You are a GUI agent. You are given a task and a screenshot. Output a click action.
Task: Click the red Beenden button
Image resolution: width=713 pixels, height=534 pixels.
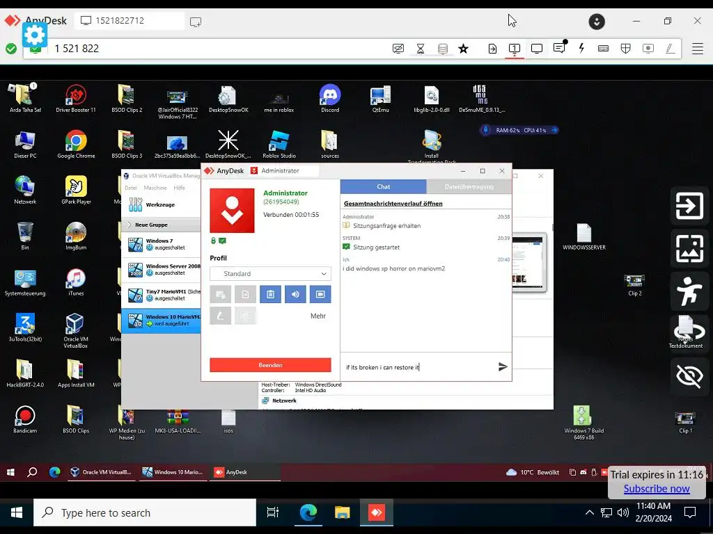click(271, 365)
